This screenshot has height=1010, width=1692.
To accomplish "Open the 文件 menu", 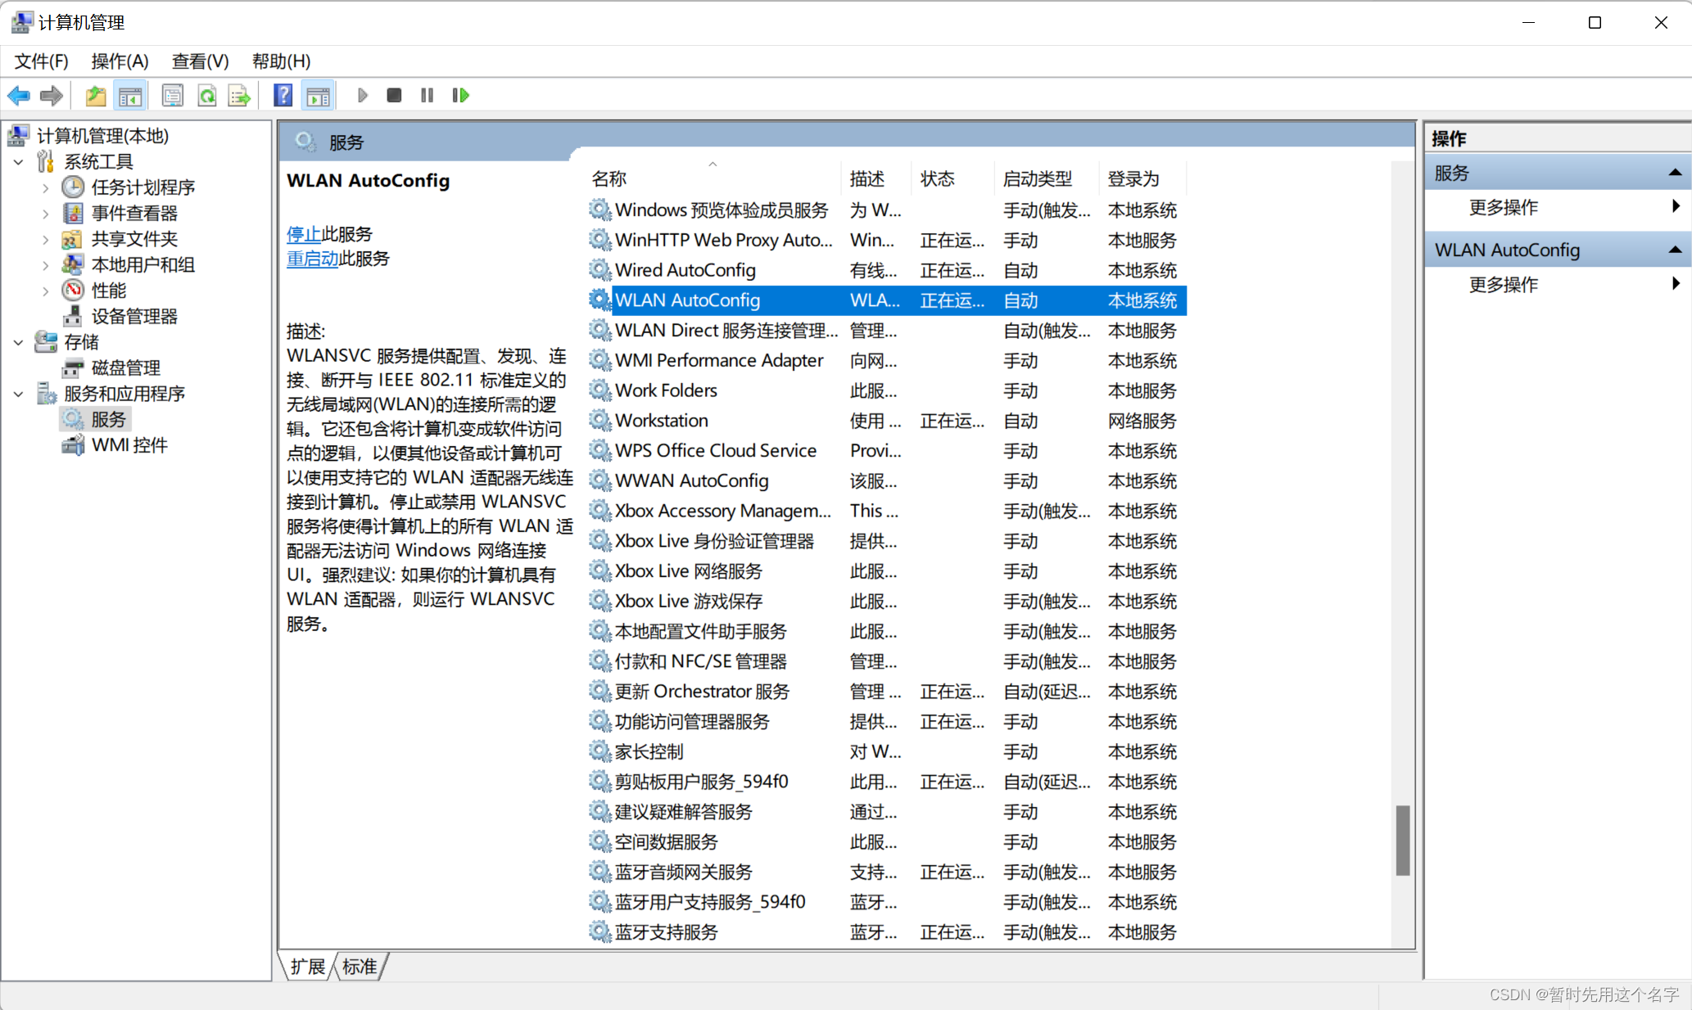I will click(x=39, y=62).
